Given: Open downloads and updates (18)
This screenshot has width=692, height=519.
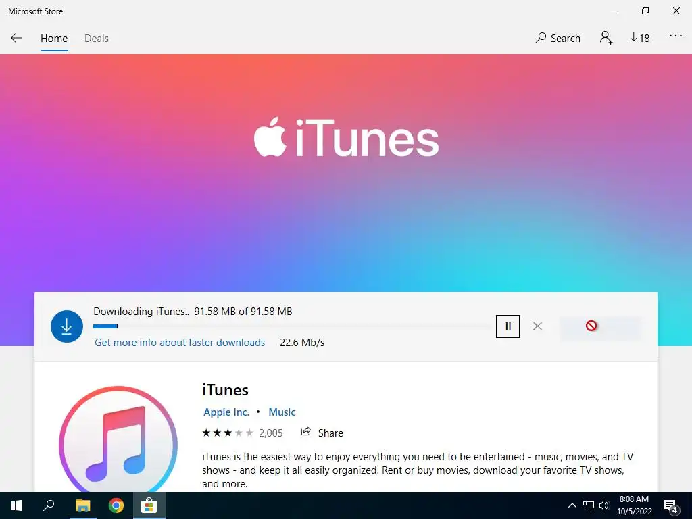Looking at the screenshot, I should pyautogui.click(x=639, y=39).
